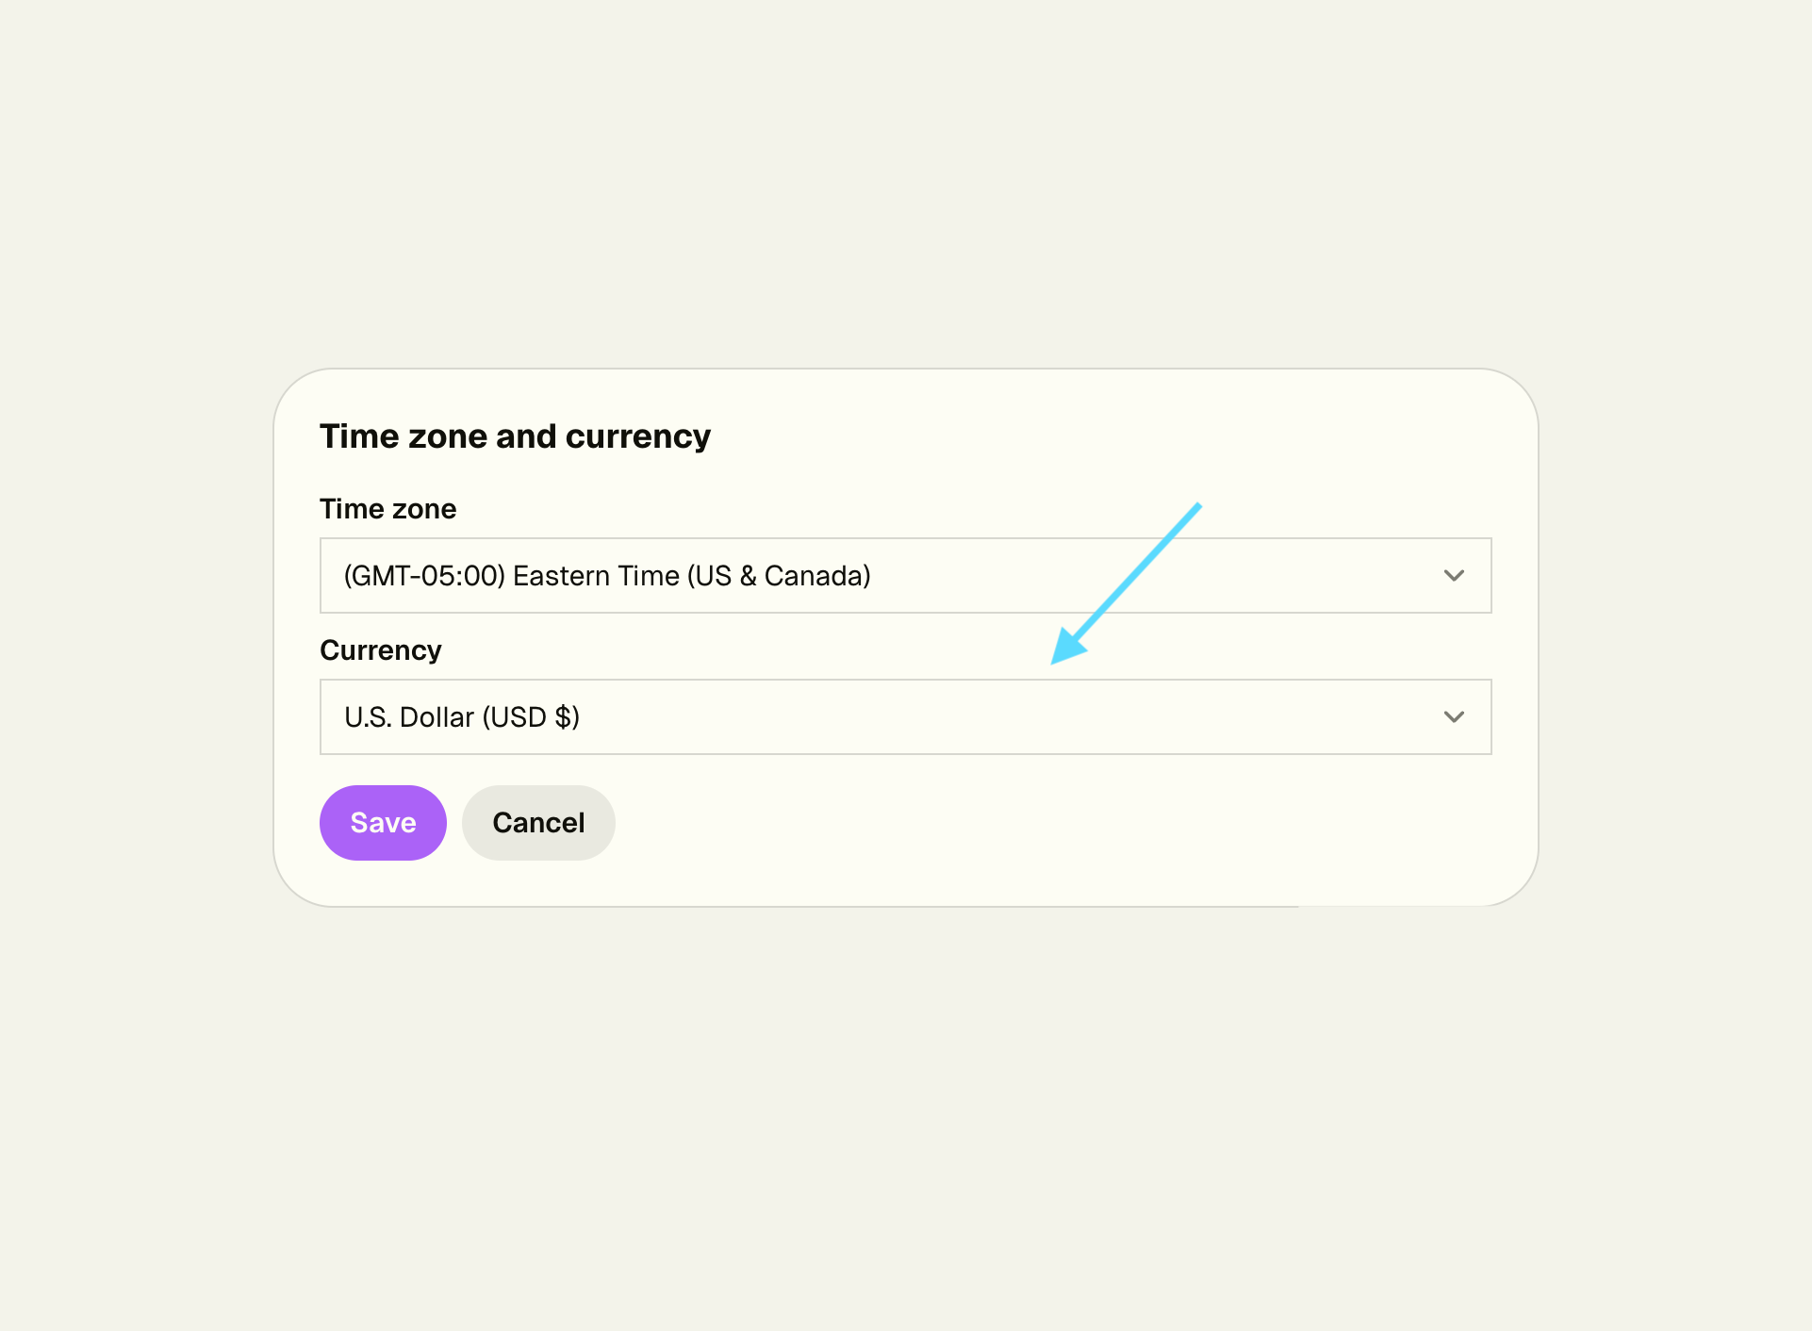Change the USD currency selection
This screenshot has height=1331, width=1812.
(905, 717)
